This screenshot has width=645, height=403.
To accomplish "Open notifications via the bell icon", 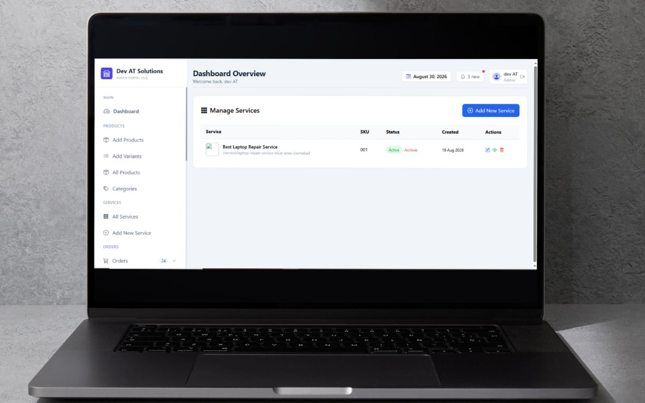I will click(463, 77).
